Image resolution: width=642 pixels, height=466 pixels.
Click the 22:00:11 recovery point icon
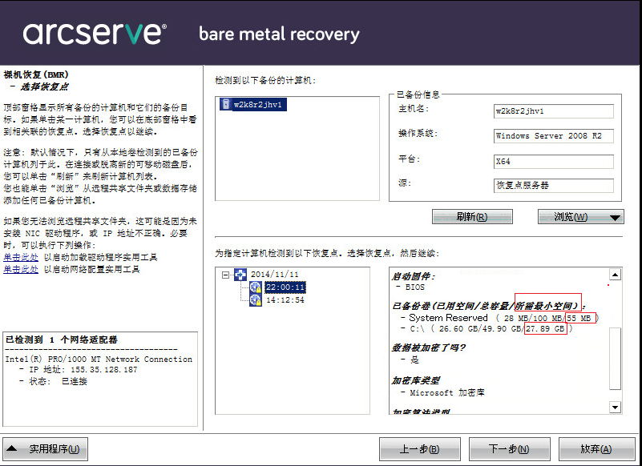coord(256,287)
